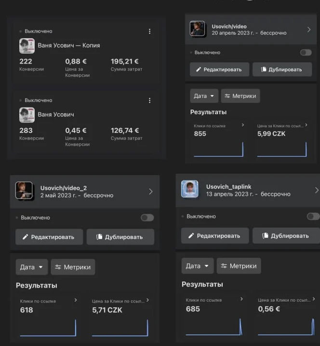Click the 685 link clicks chart
This screenshot has width=320, height=346.
click(x=214, y=327)
